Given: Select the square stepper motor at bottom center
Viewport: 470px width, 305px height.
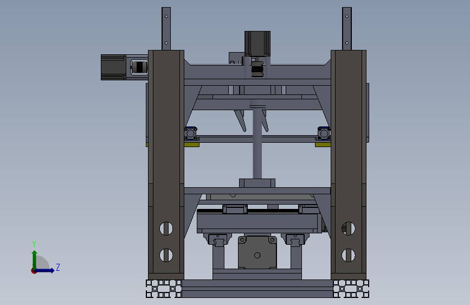Looking at the screenshot, I should coord(257,252).
